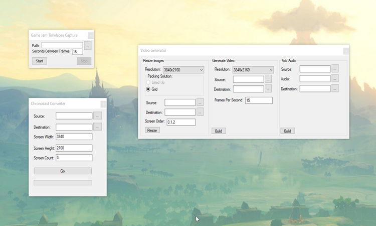Open Resize Images Resolution dropdown

(x=183, y=70)
